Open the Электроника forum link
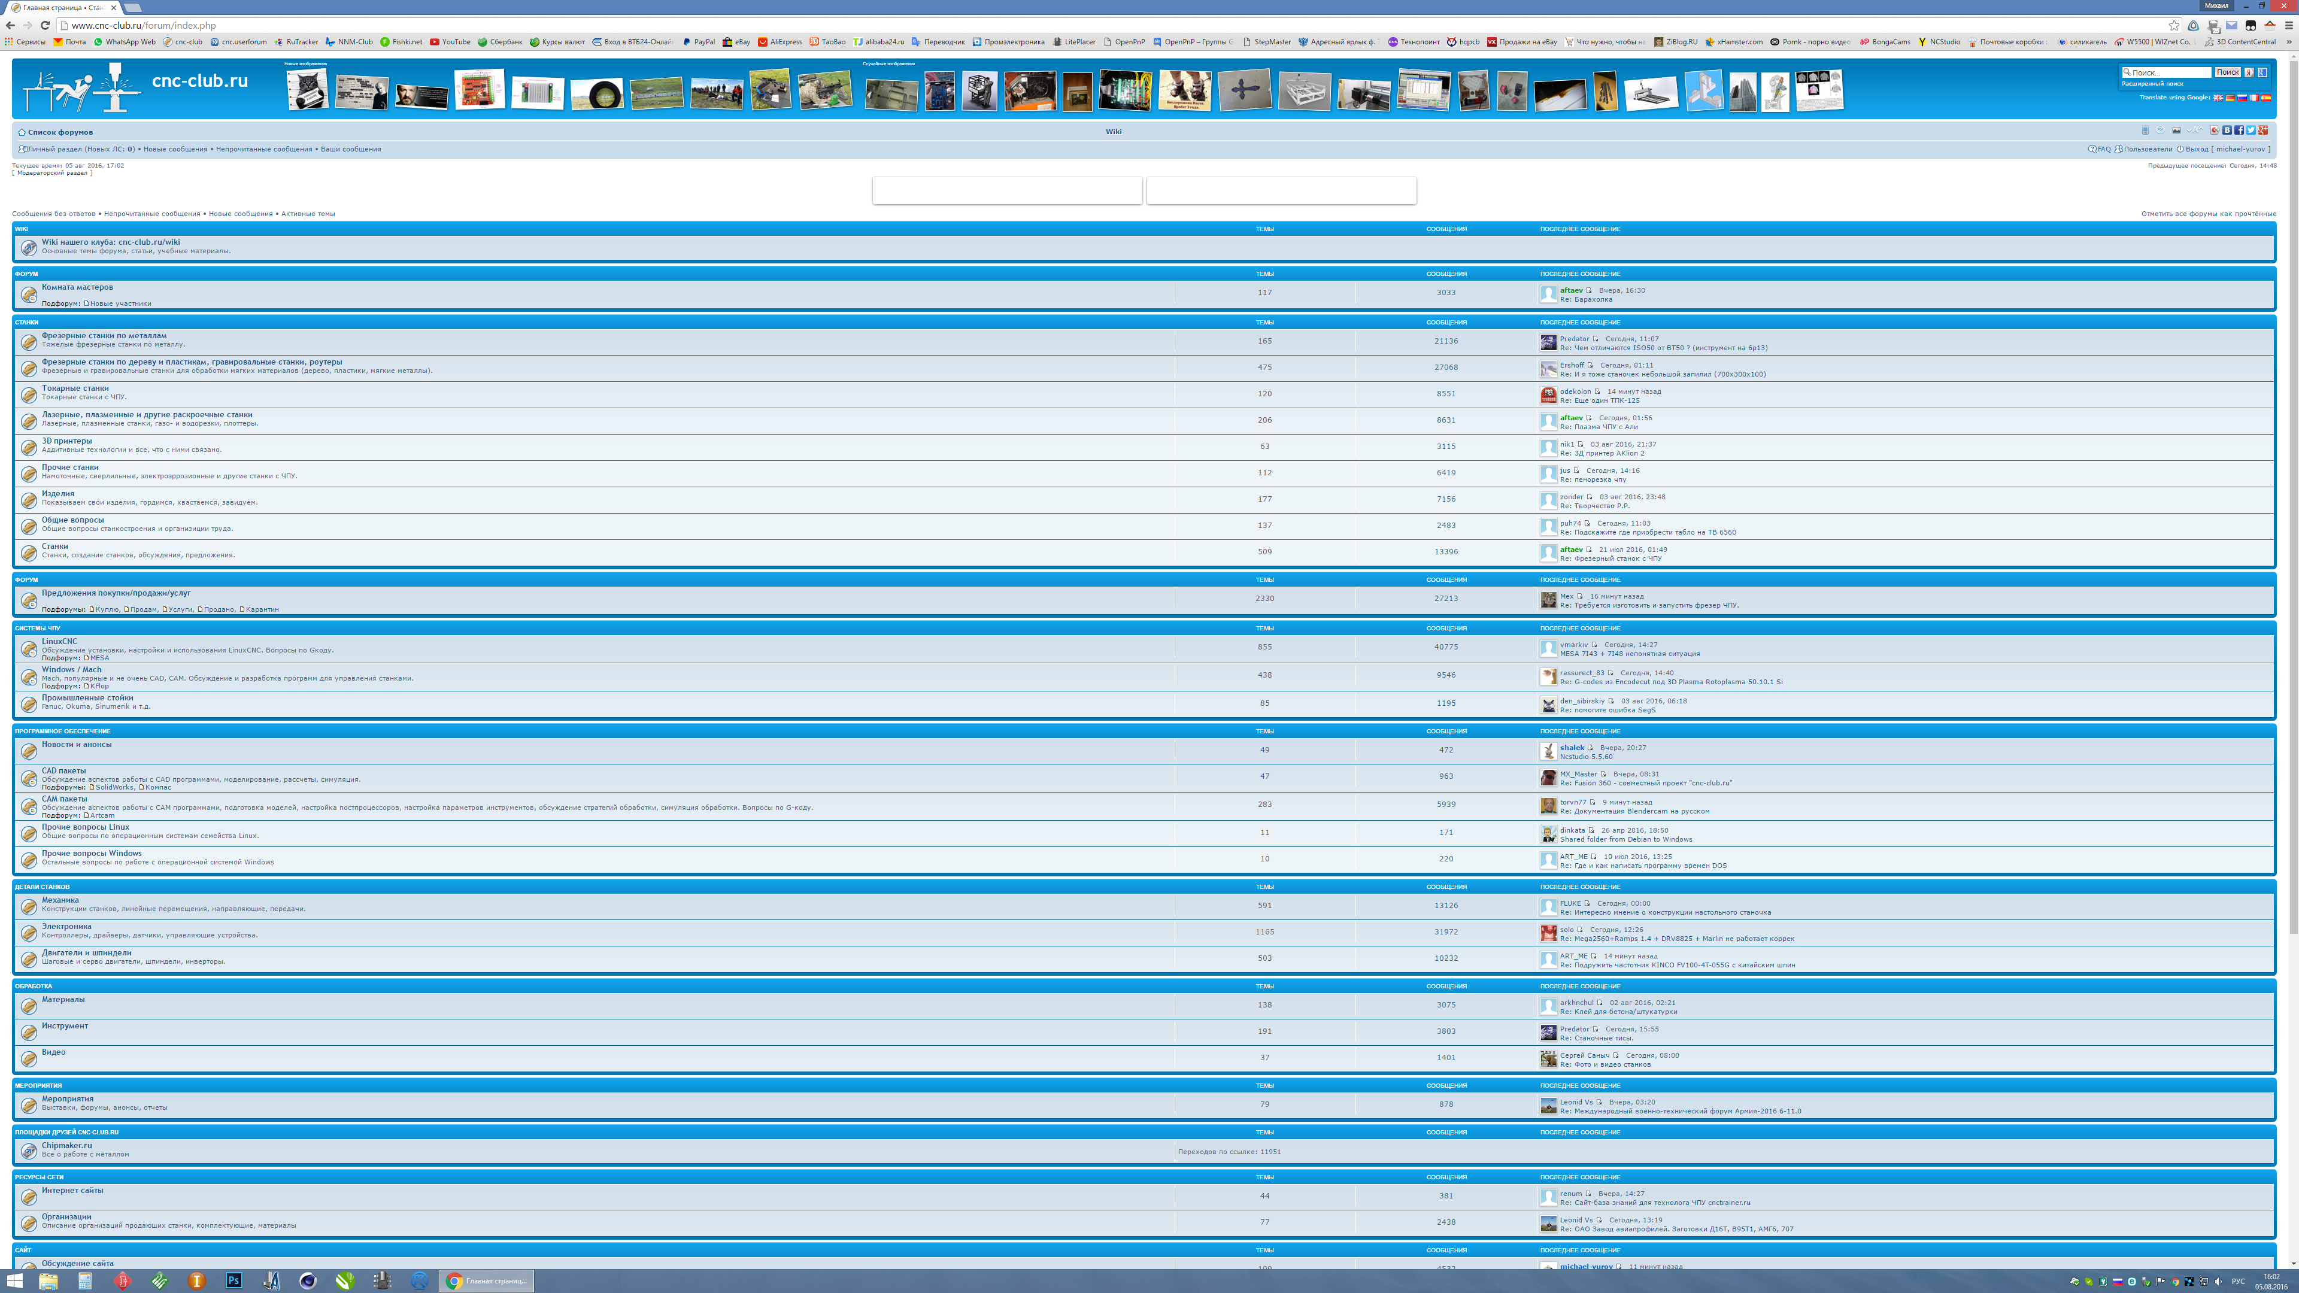 (x=66, y=926)
